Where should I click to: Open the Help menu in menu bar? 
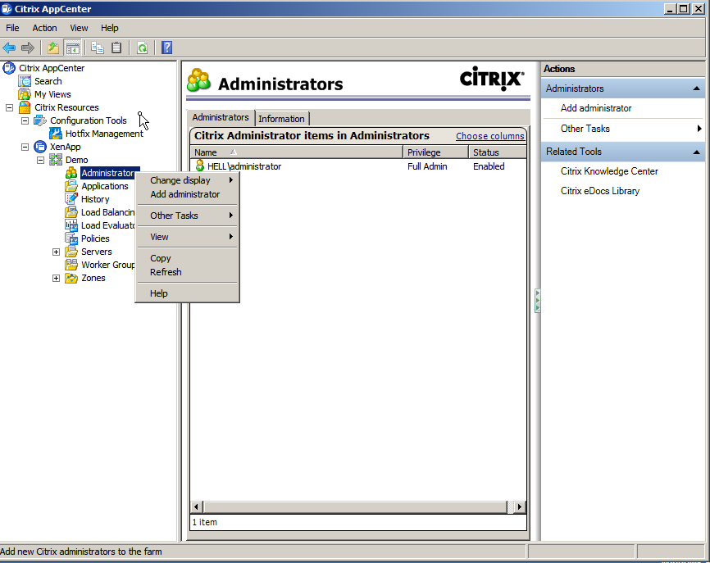pos(110,28)
